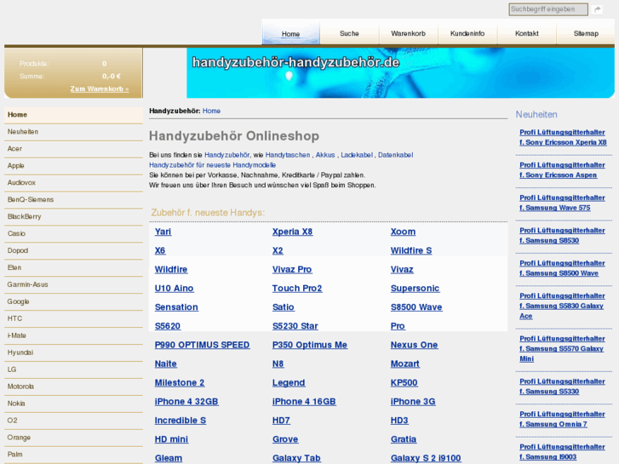Open the Incredible S link
The image size is (619, 464).
pyautogui.click(x=181, y=421)
